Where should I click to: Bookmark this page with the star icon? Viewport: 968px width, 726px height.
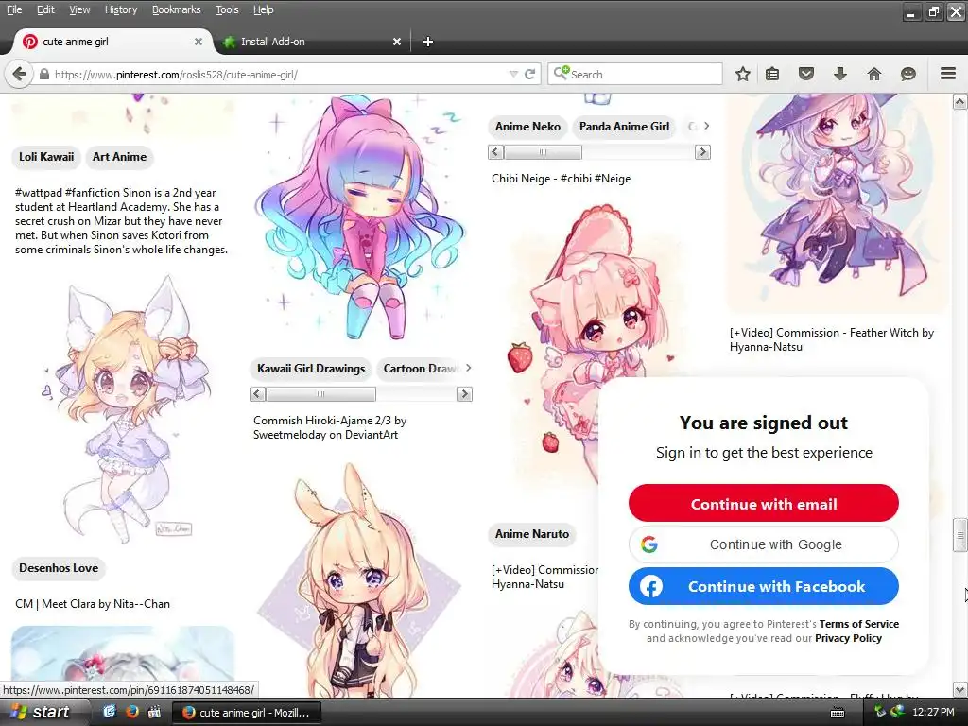click(743, 74)
